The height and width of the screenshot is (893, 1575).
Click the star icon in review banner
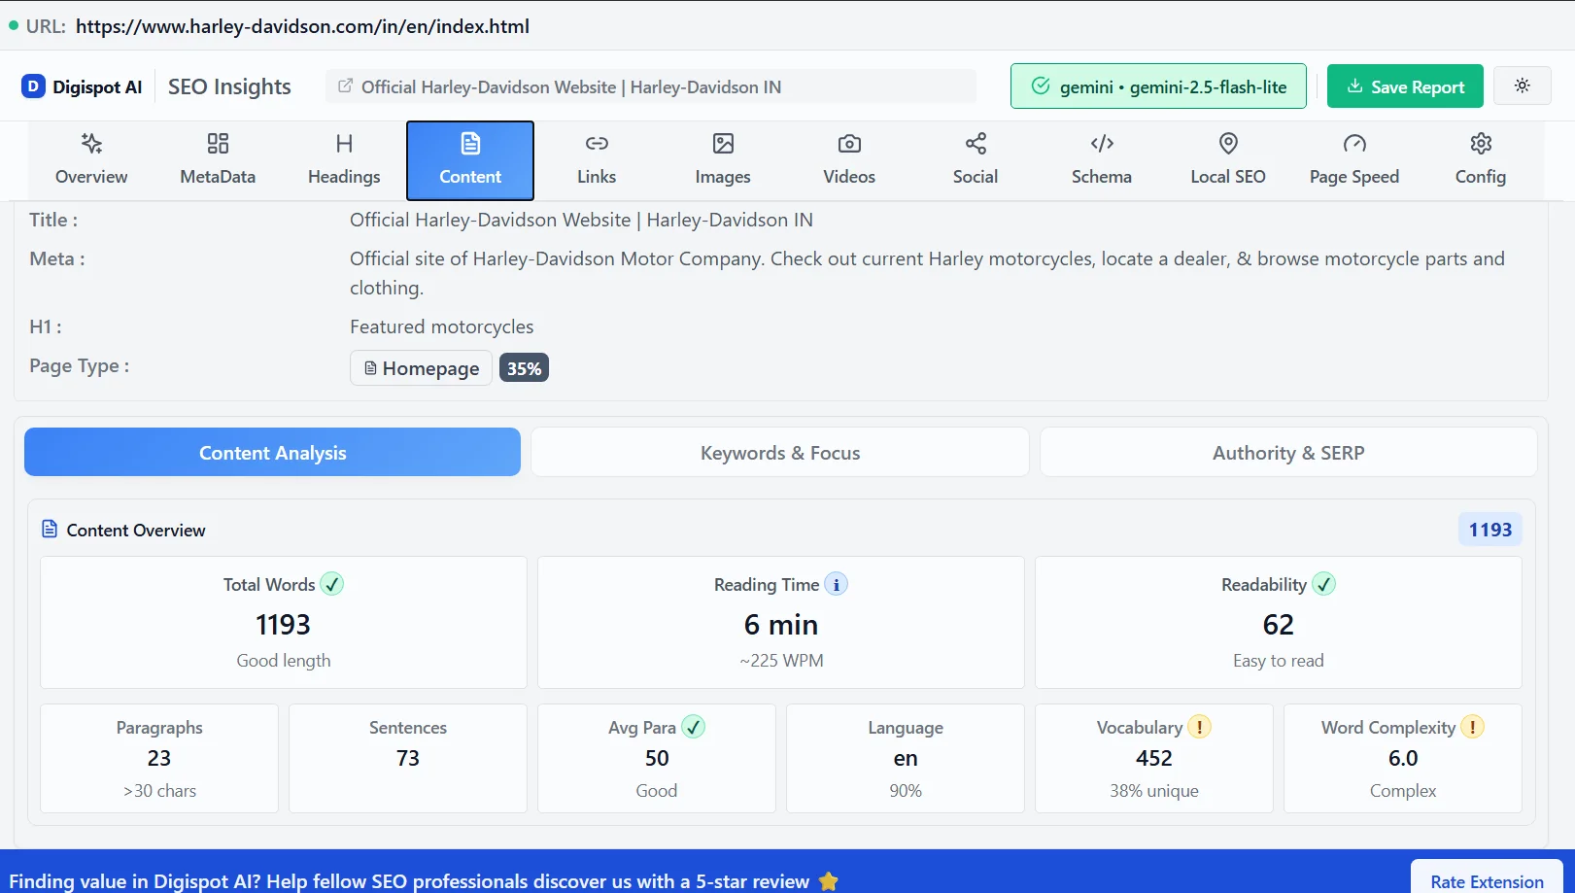pos(829,881)
